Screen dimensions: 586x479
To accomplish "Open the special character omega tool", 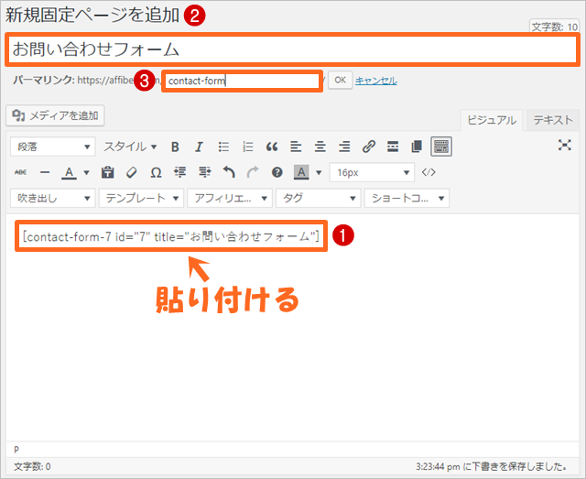I will [156, 172].
